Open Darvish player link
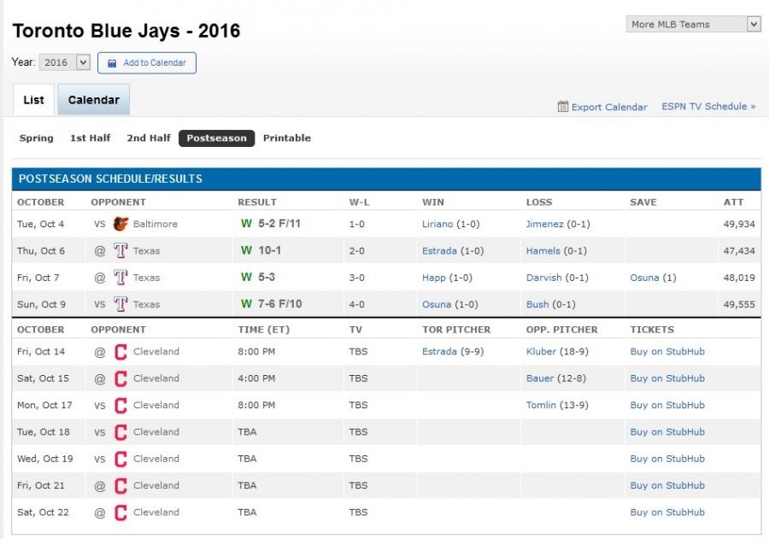The image size is (769, 539). pos(544,278)
